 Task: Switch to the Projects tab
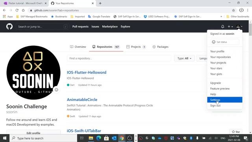(x=136, y=47)
